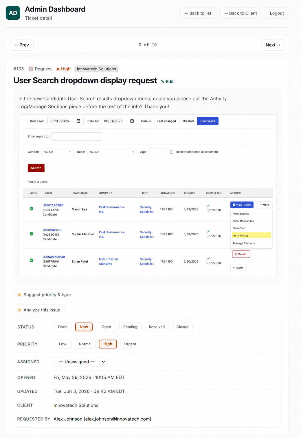
Task: Open user link U1001ABCDEF
Action: (x=53, y=205)
